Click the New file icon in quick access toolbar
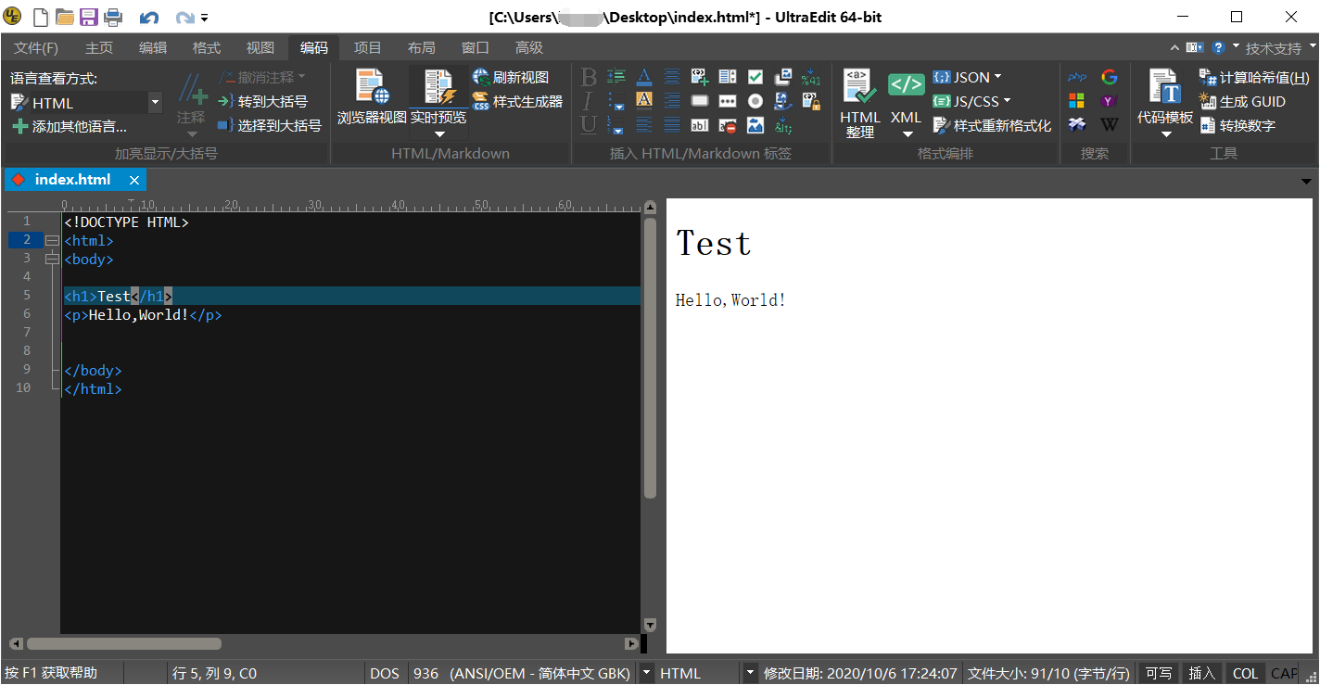Screen dimensions: 1320x685 40,17
